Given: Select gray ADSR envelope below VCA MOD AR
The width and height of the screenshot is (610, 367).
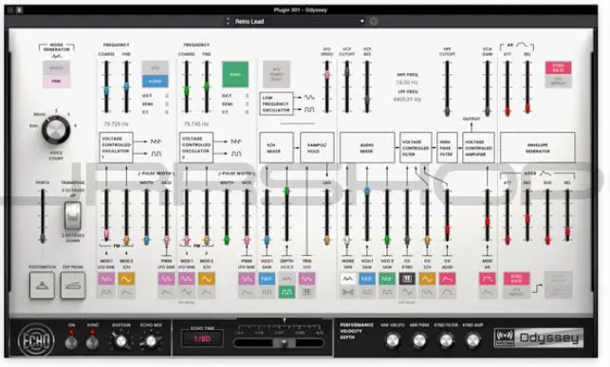Looking at the screenshot, I should coord(487,292).
